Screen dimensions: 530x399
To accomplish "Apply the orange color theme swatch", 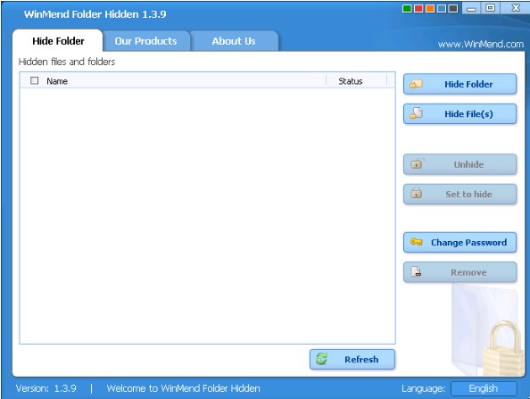I will click(x=430, y=8).
